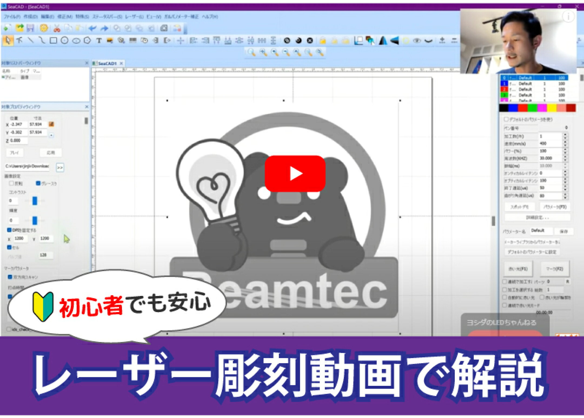Click the image import tool icon
584x418 pixels.
(x=110, y=41)
